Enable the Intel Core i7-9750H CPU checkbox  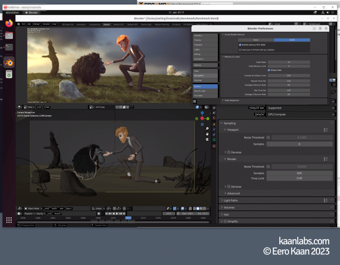pyautogui.click(x=240, y=50)
